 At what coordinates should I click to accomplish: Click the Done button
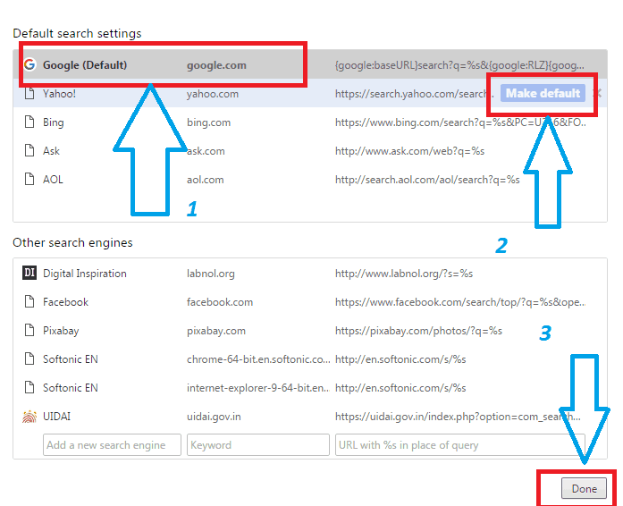tap(584, 488)
